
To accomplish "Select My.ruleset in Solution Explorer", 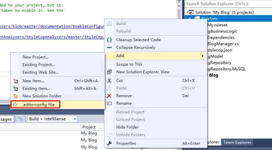I will (218, 25).
